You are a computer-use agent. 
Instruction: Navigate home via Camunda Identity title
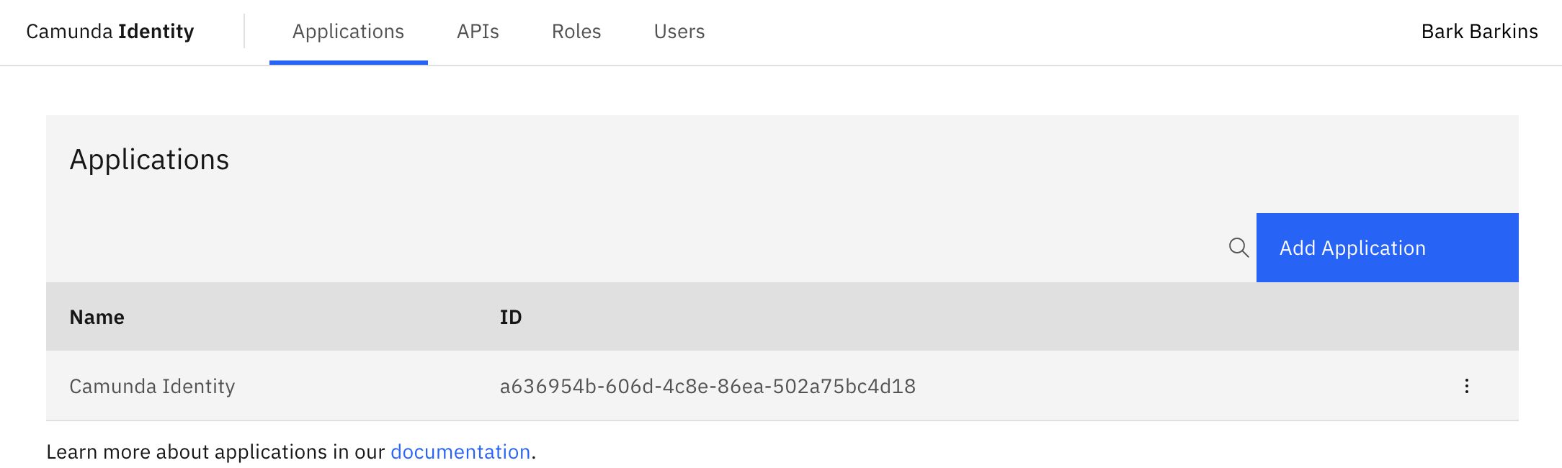pyautogui.click(x=110, y=31)
